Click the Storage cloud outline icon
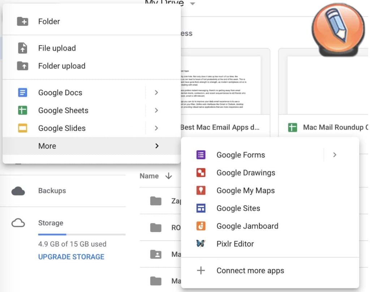 pyautogui.click(x=18, y=223)
